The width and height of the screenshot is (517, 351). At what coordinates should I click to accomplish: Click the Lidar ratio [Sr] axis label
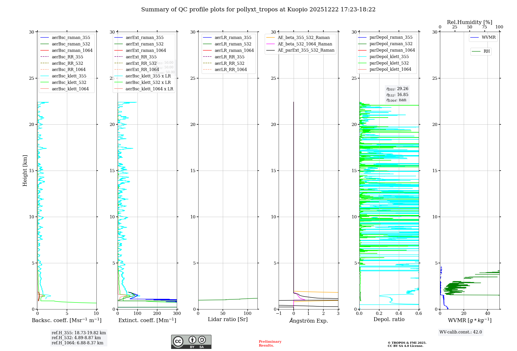click(x=227, y=320)
